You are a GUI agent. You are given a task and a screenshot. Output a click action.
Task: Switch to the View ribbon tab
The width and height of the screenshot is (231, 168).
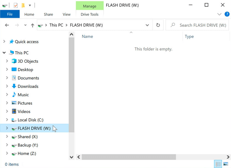pos(66,14)
